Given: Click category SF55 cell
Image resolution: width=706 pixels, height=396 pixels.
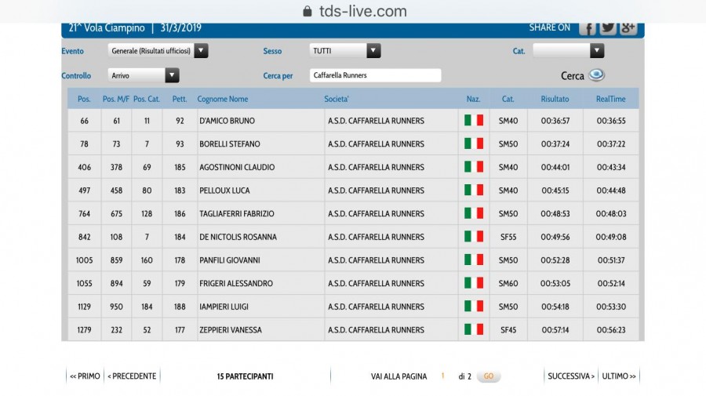Looking at the screenshot, I should click(x=508, y=237).
